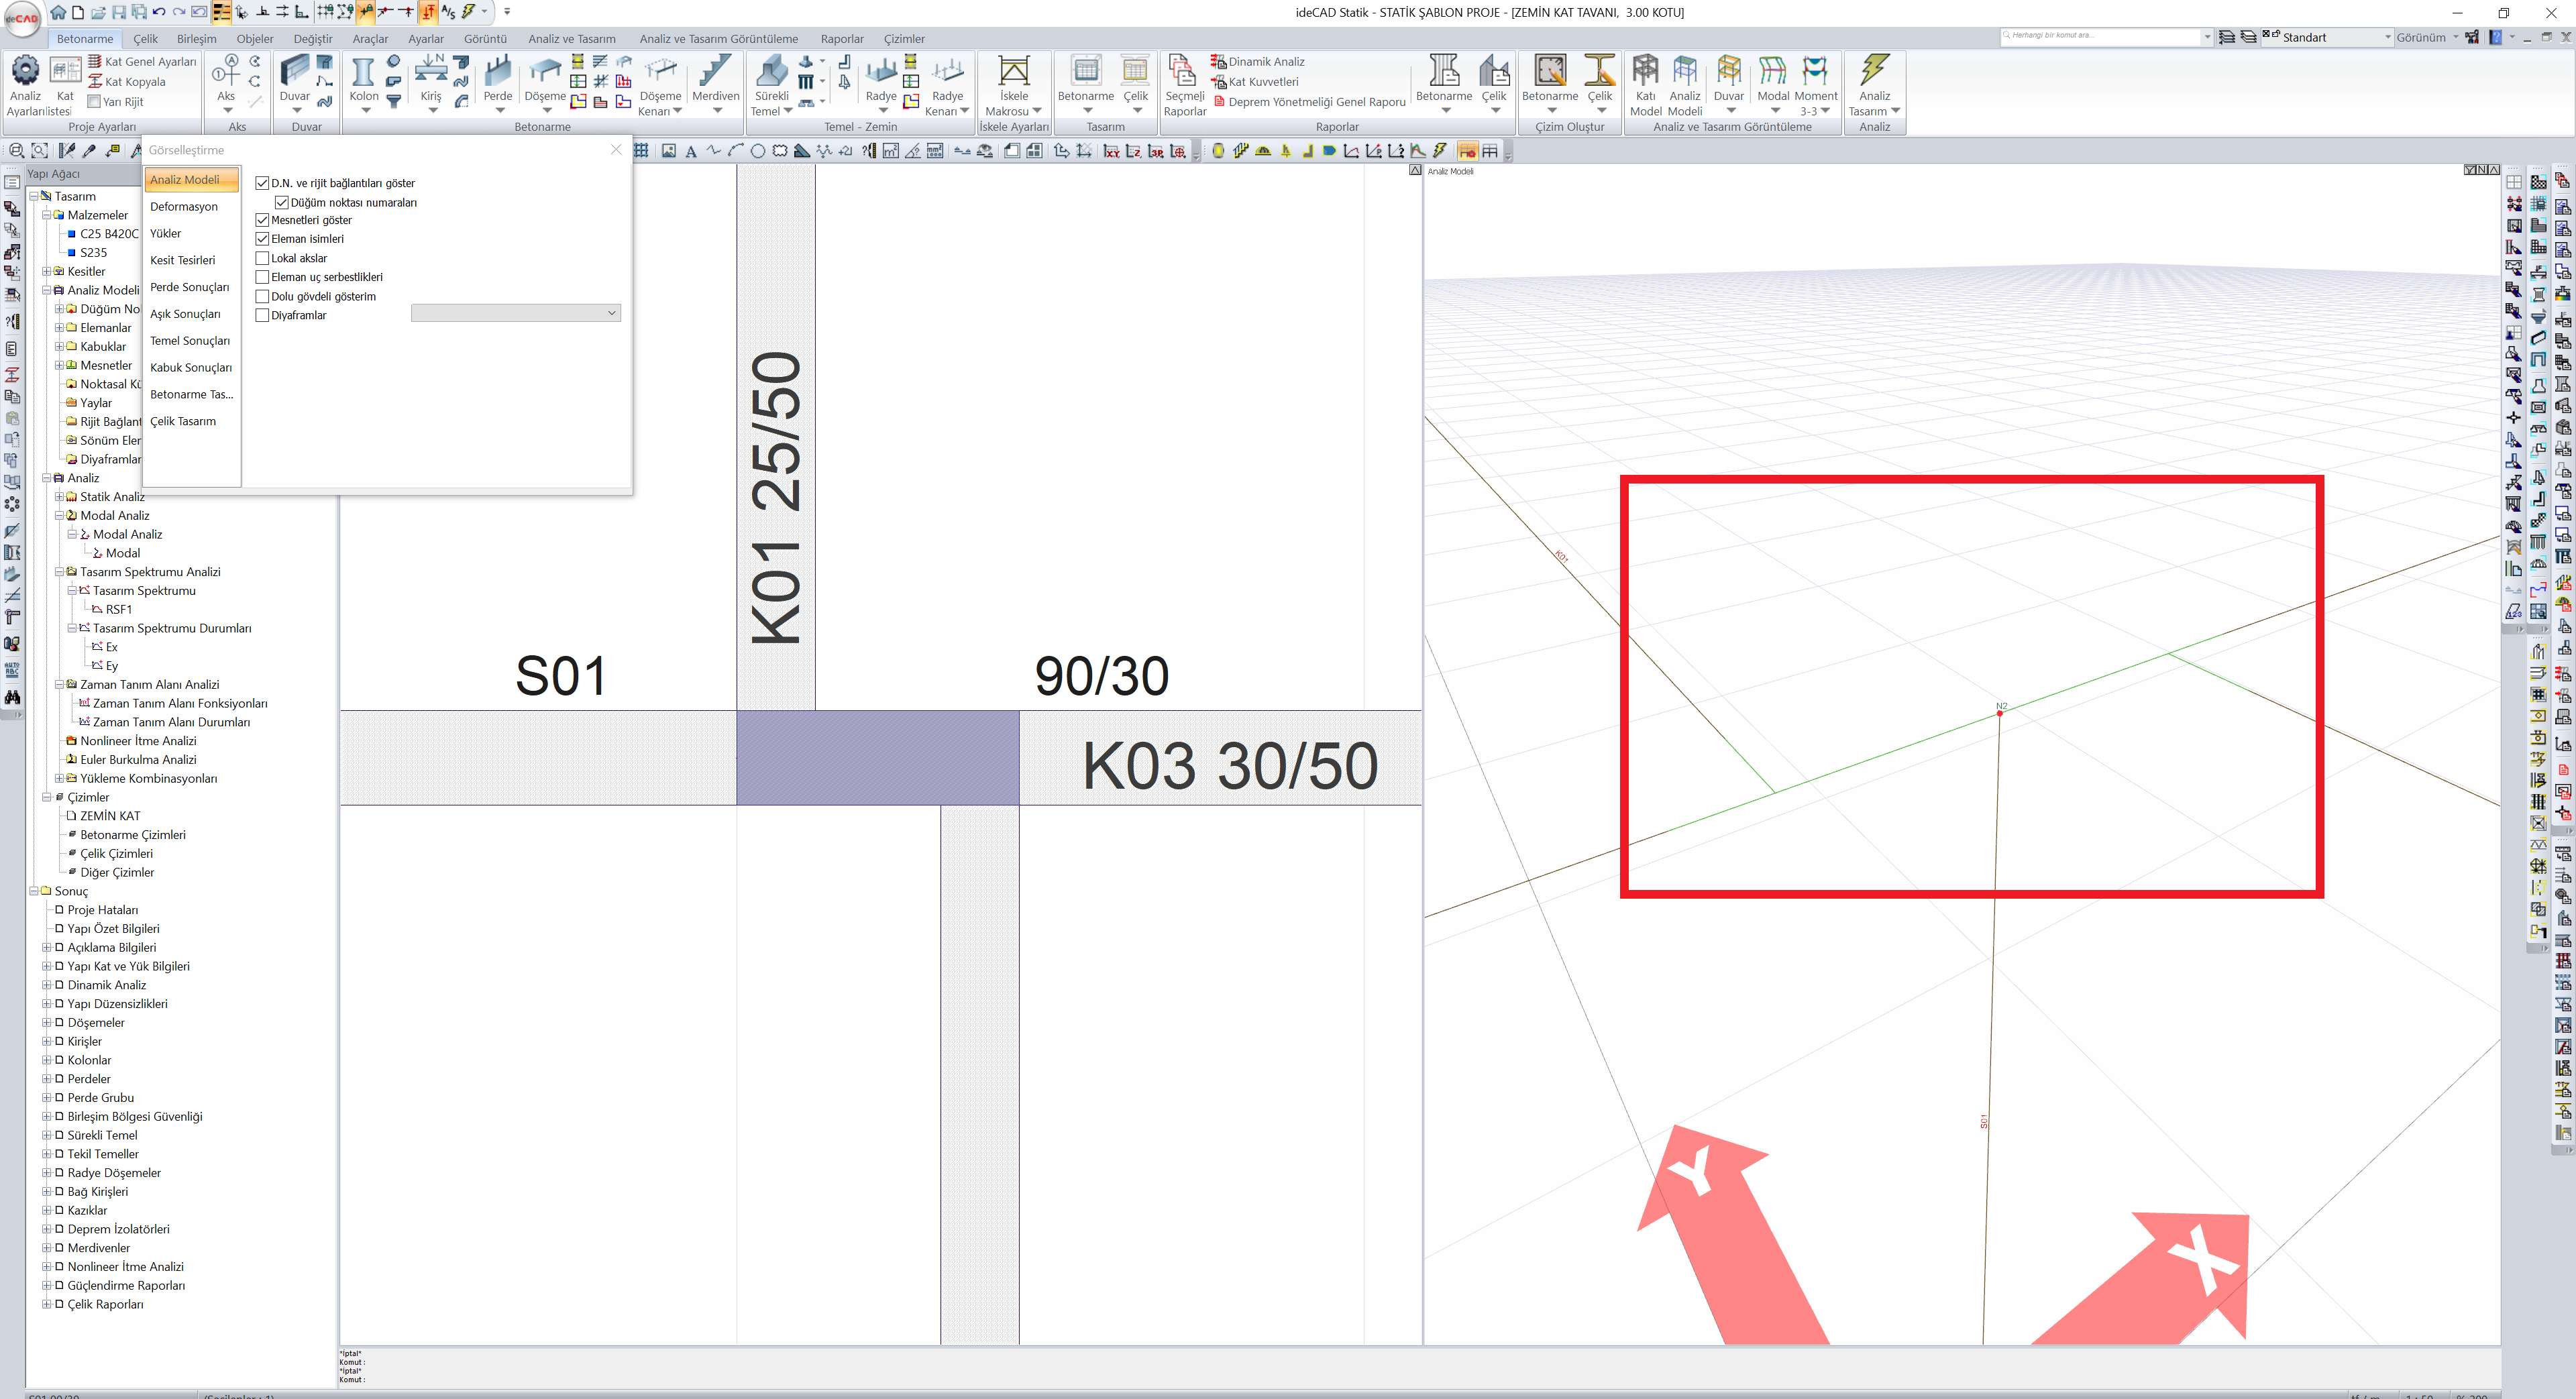The height and width of the screenshot is (1399, 2576).
Task: Click the Radye foundation tool
Action: [881, 84]
